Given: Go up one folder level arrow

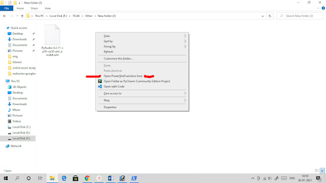Looking at the screenshot, I should click(x=22, y=16).
